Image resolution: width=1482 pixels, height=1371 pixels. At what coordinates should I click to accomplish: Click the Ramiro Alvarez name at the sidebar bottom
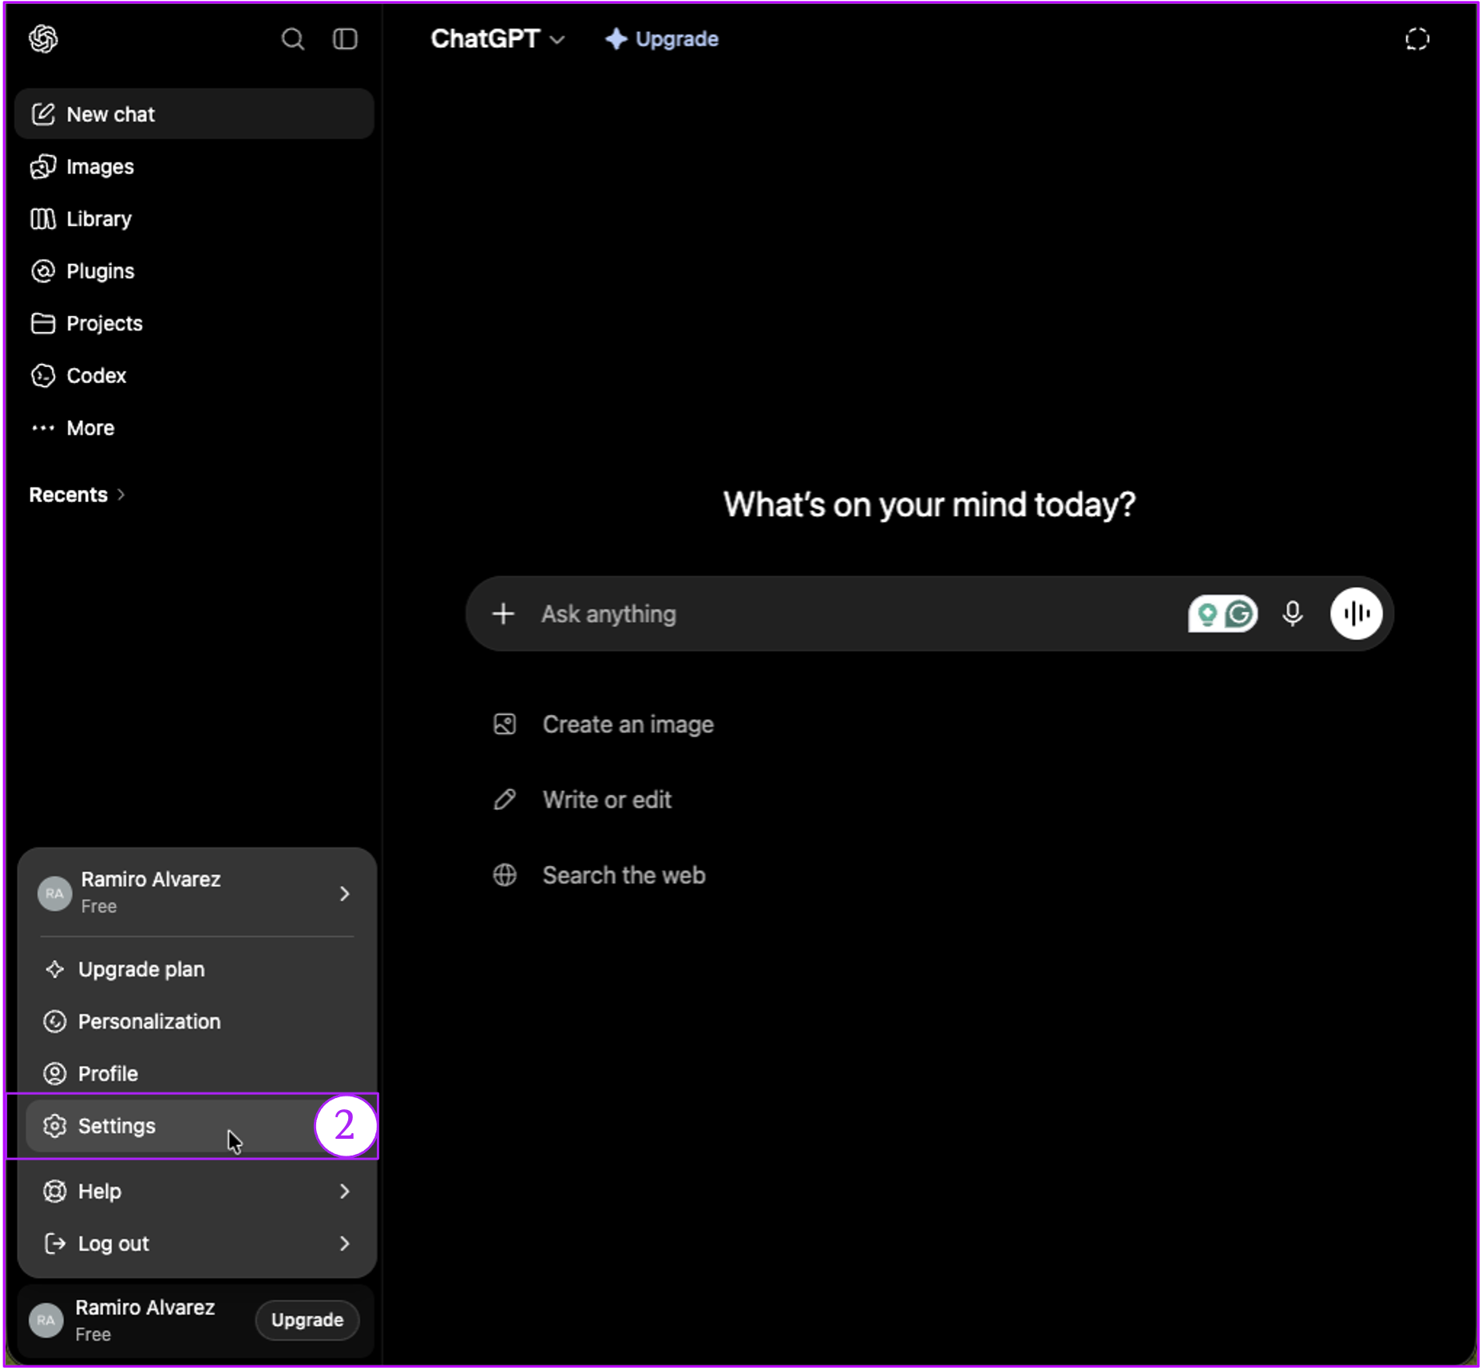coord(145,1307)
